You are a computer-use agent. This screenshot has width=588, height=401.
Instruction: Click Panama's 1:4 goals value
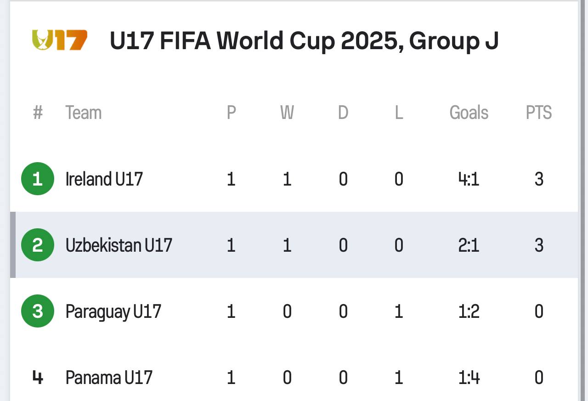coord(469,378)
